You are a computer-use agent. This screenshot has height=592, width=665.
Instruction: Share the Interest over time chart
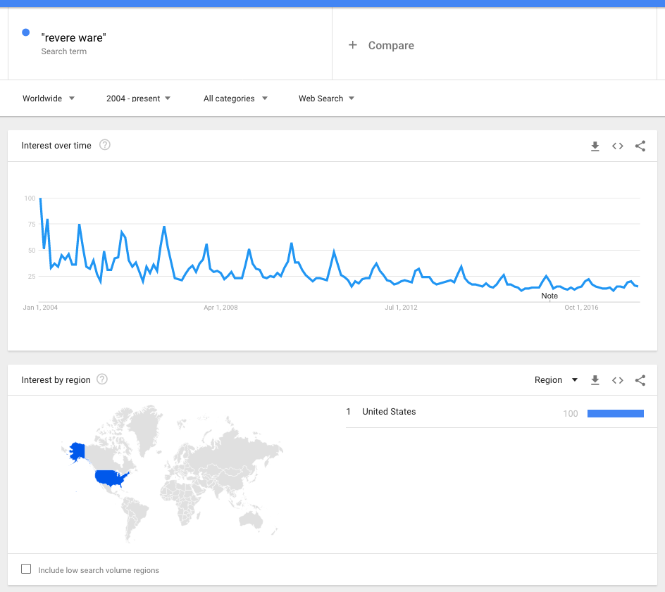(640, 146)
